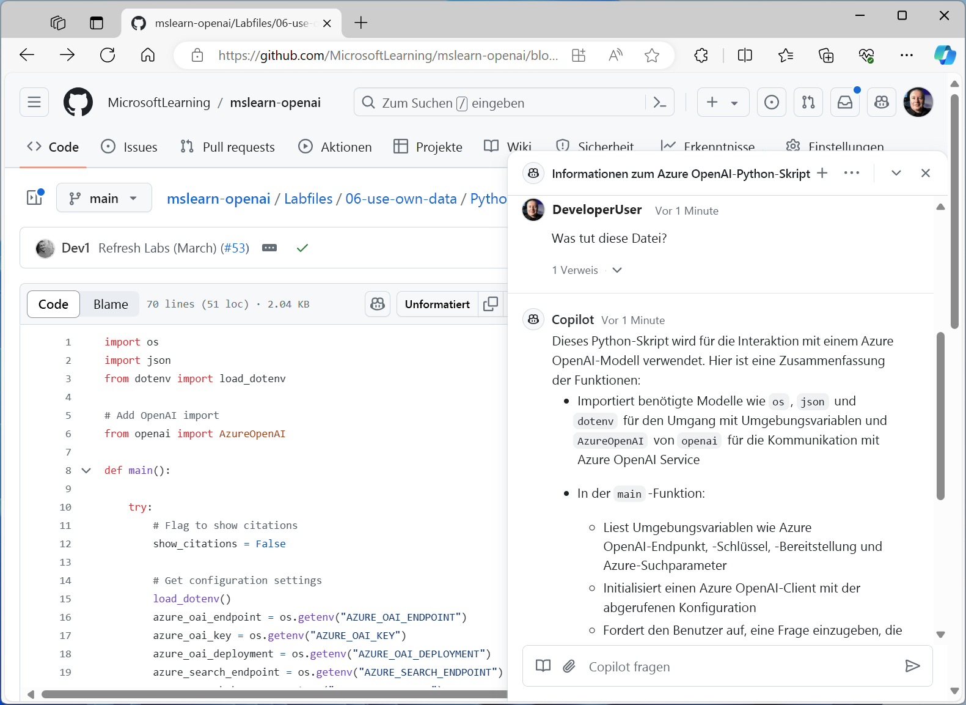Viewport: 966px width, 705px height.
Task: Open browser extensions puzzle icon
Action: click(x=701, y=55)
